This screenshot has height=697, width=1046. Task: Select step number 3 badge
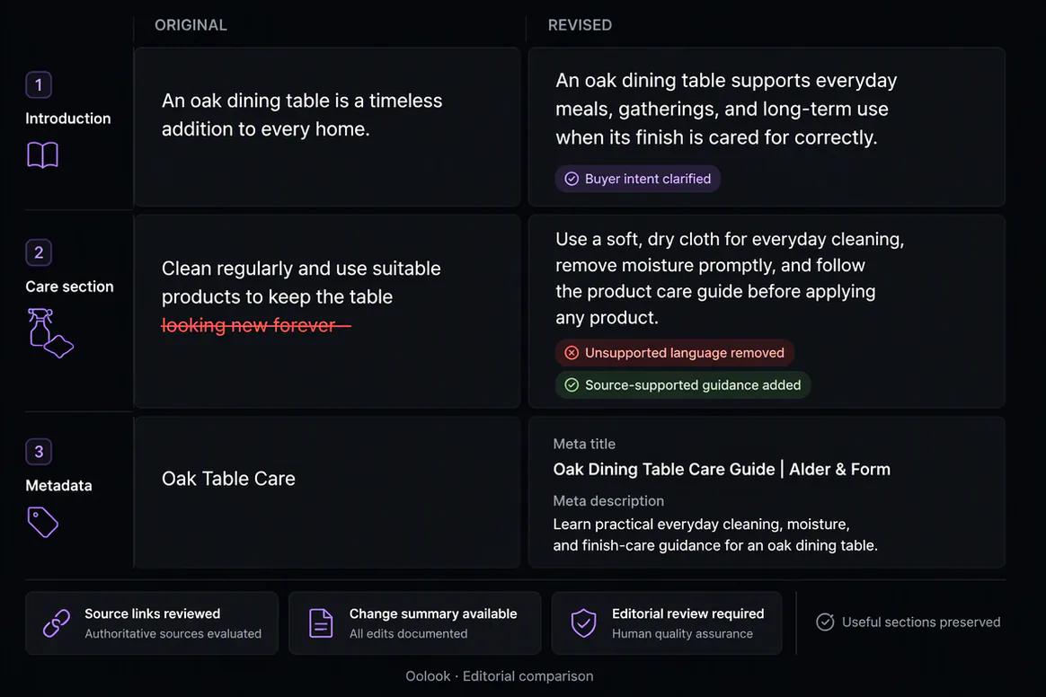tap(39, 452)
